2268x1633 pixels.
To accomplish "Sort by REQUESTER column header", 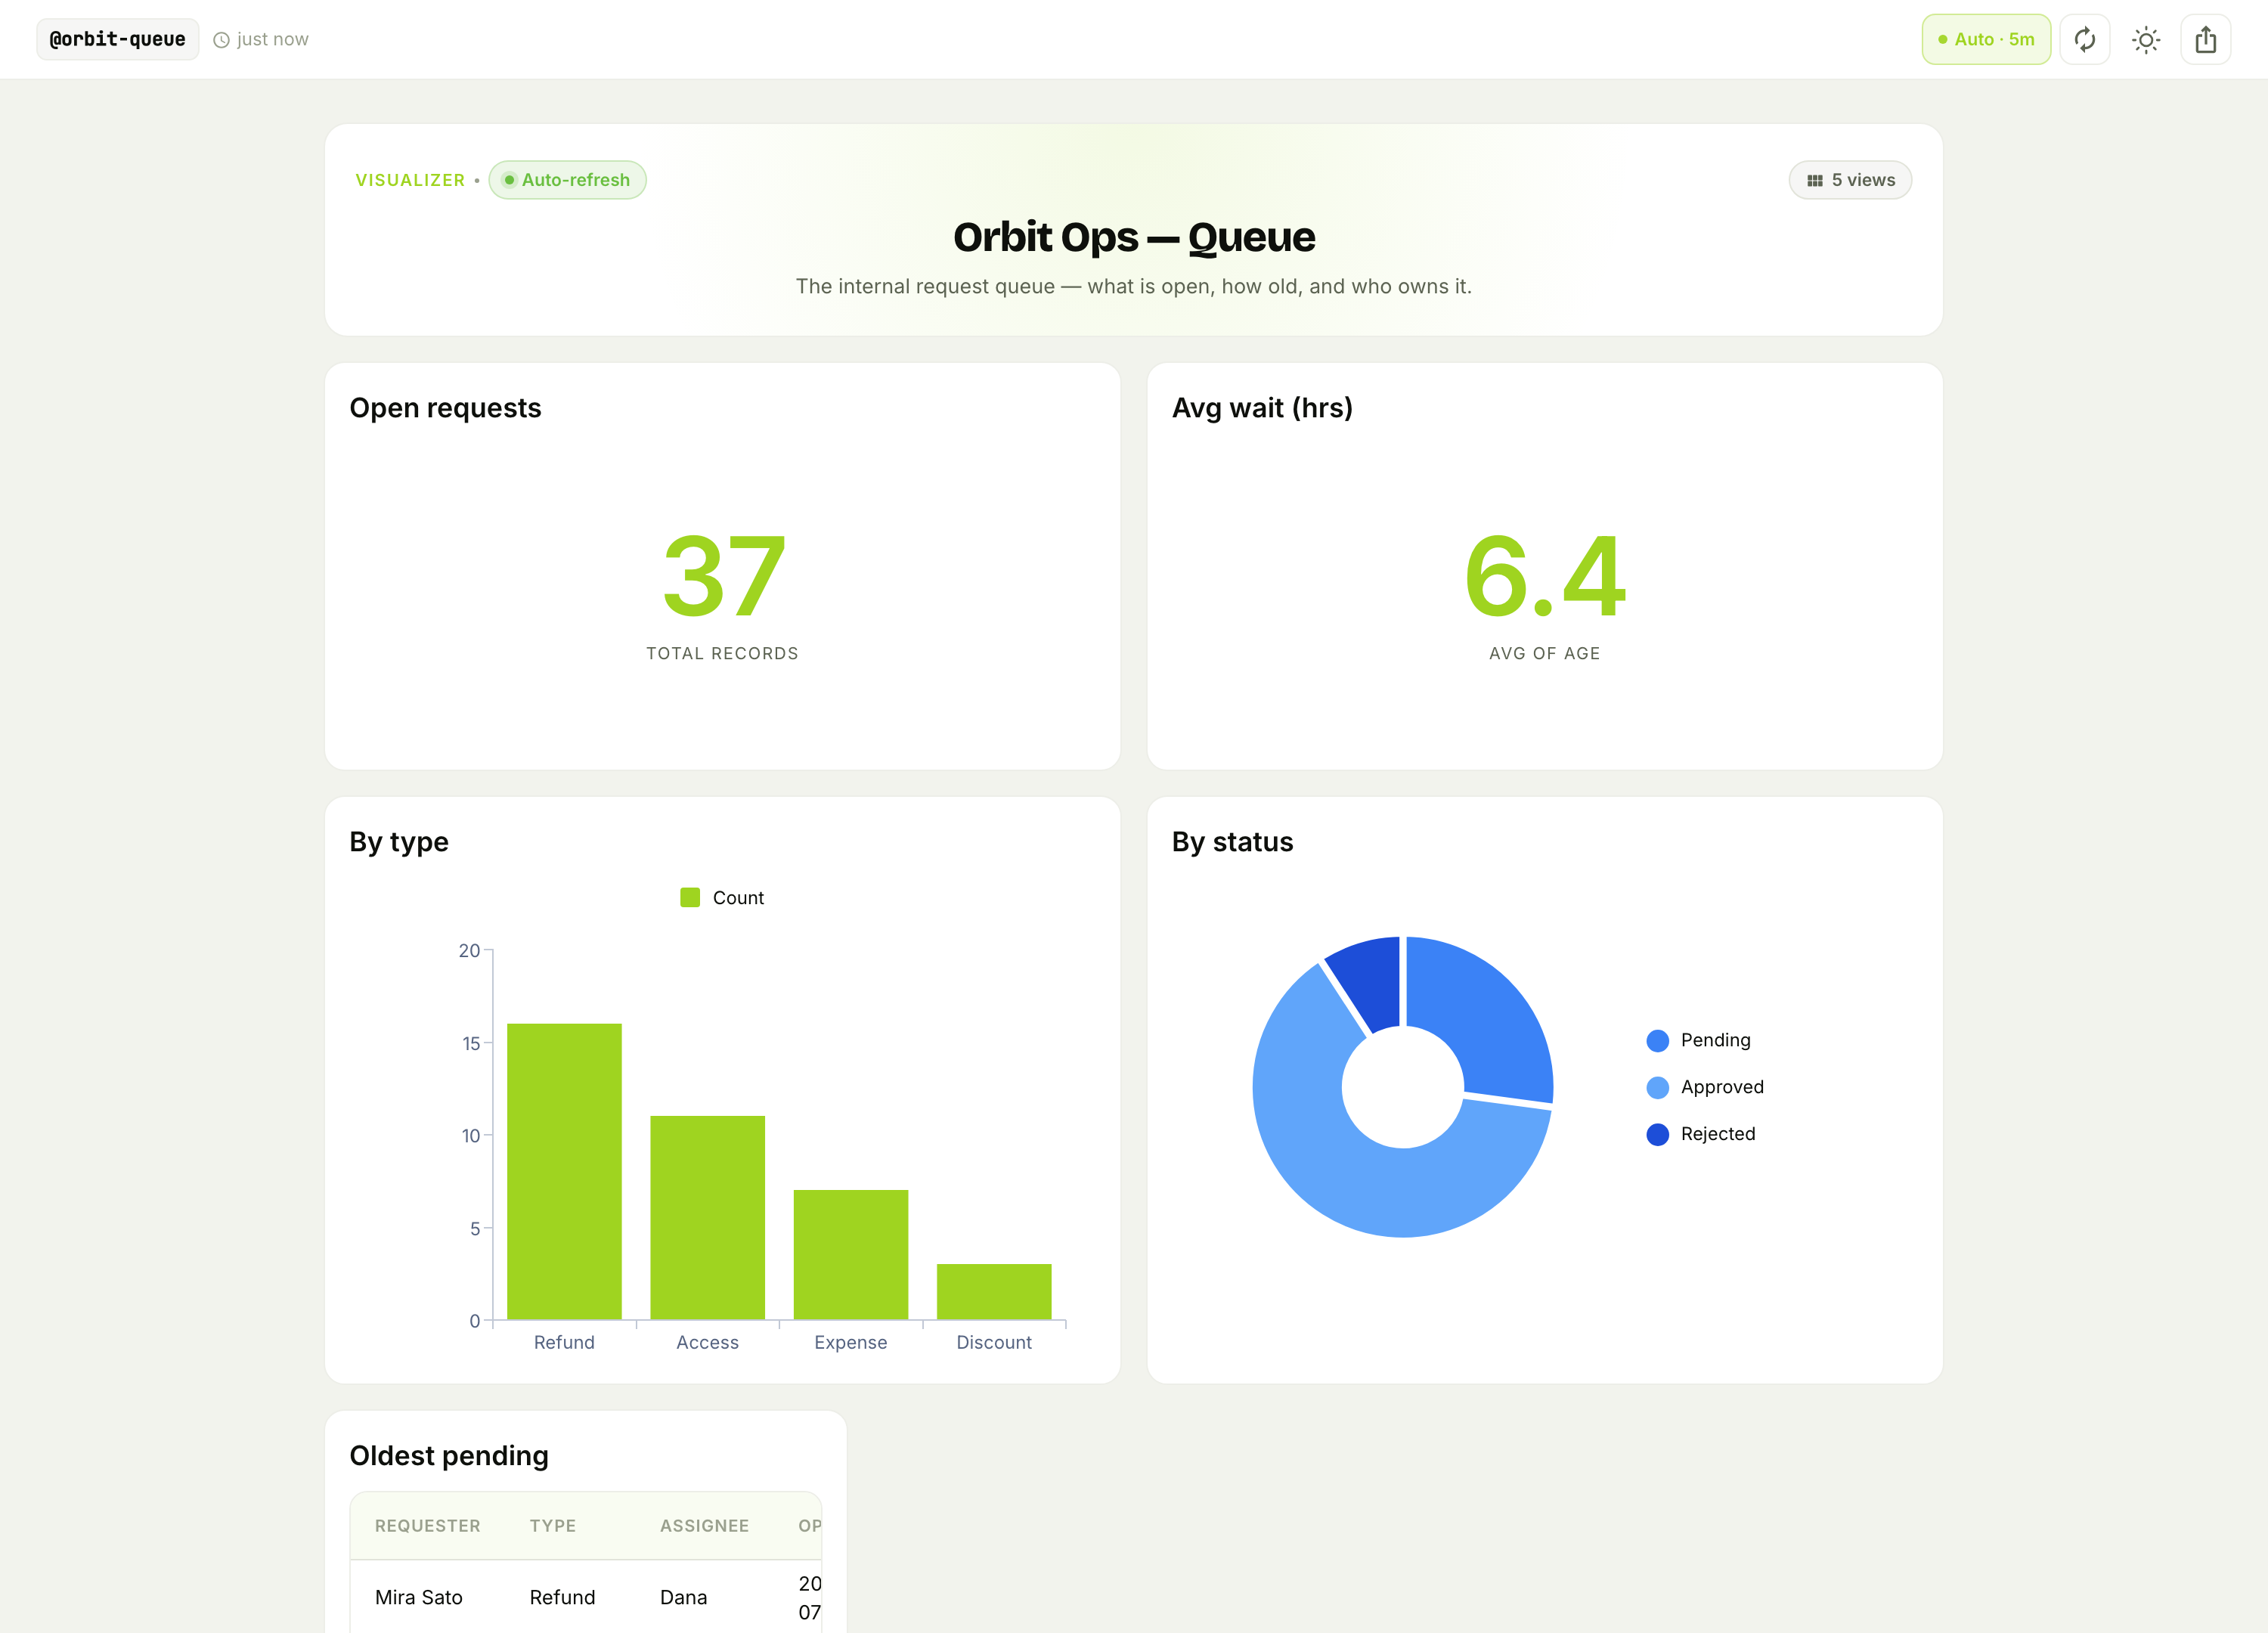I will tap(427, 1526).
